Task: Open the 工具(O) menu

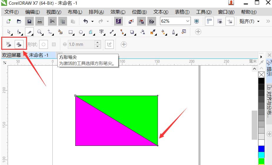Action: (x=204, y=12)
